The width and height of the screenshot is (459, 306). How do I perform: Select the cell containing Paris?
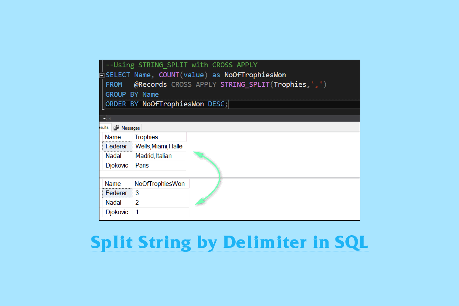[x=142, y=165]
